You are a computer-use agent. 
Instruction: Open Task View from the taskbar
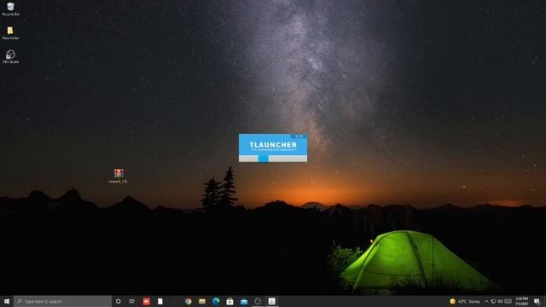132,301
